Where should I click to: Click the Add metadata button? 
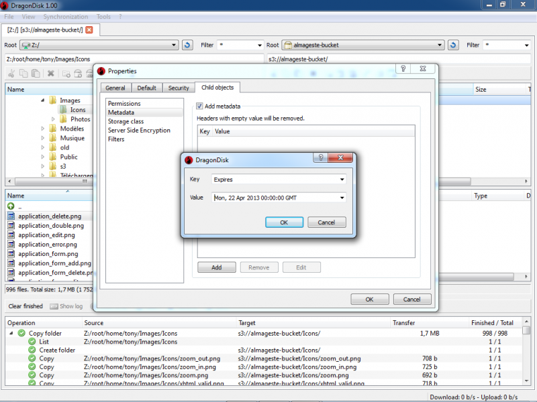tap(216, 267)
